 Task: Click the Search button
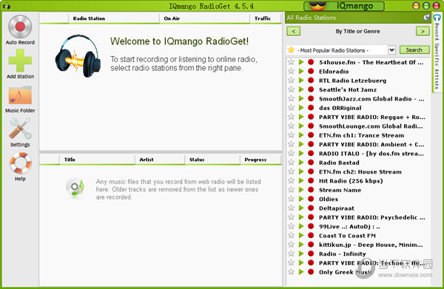coord(414,50)
